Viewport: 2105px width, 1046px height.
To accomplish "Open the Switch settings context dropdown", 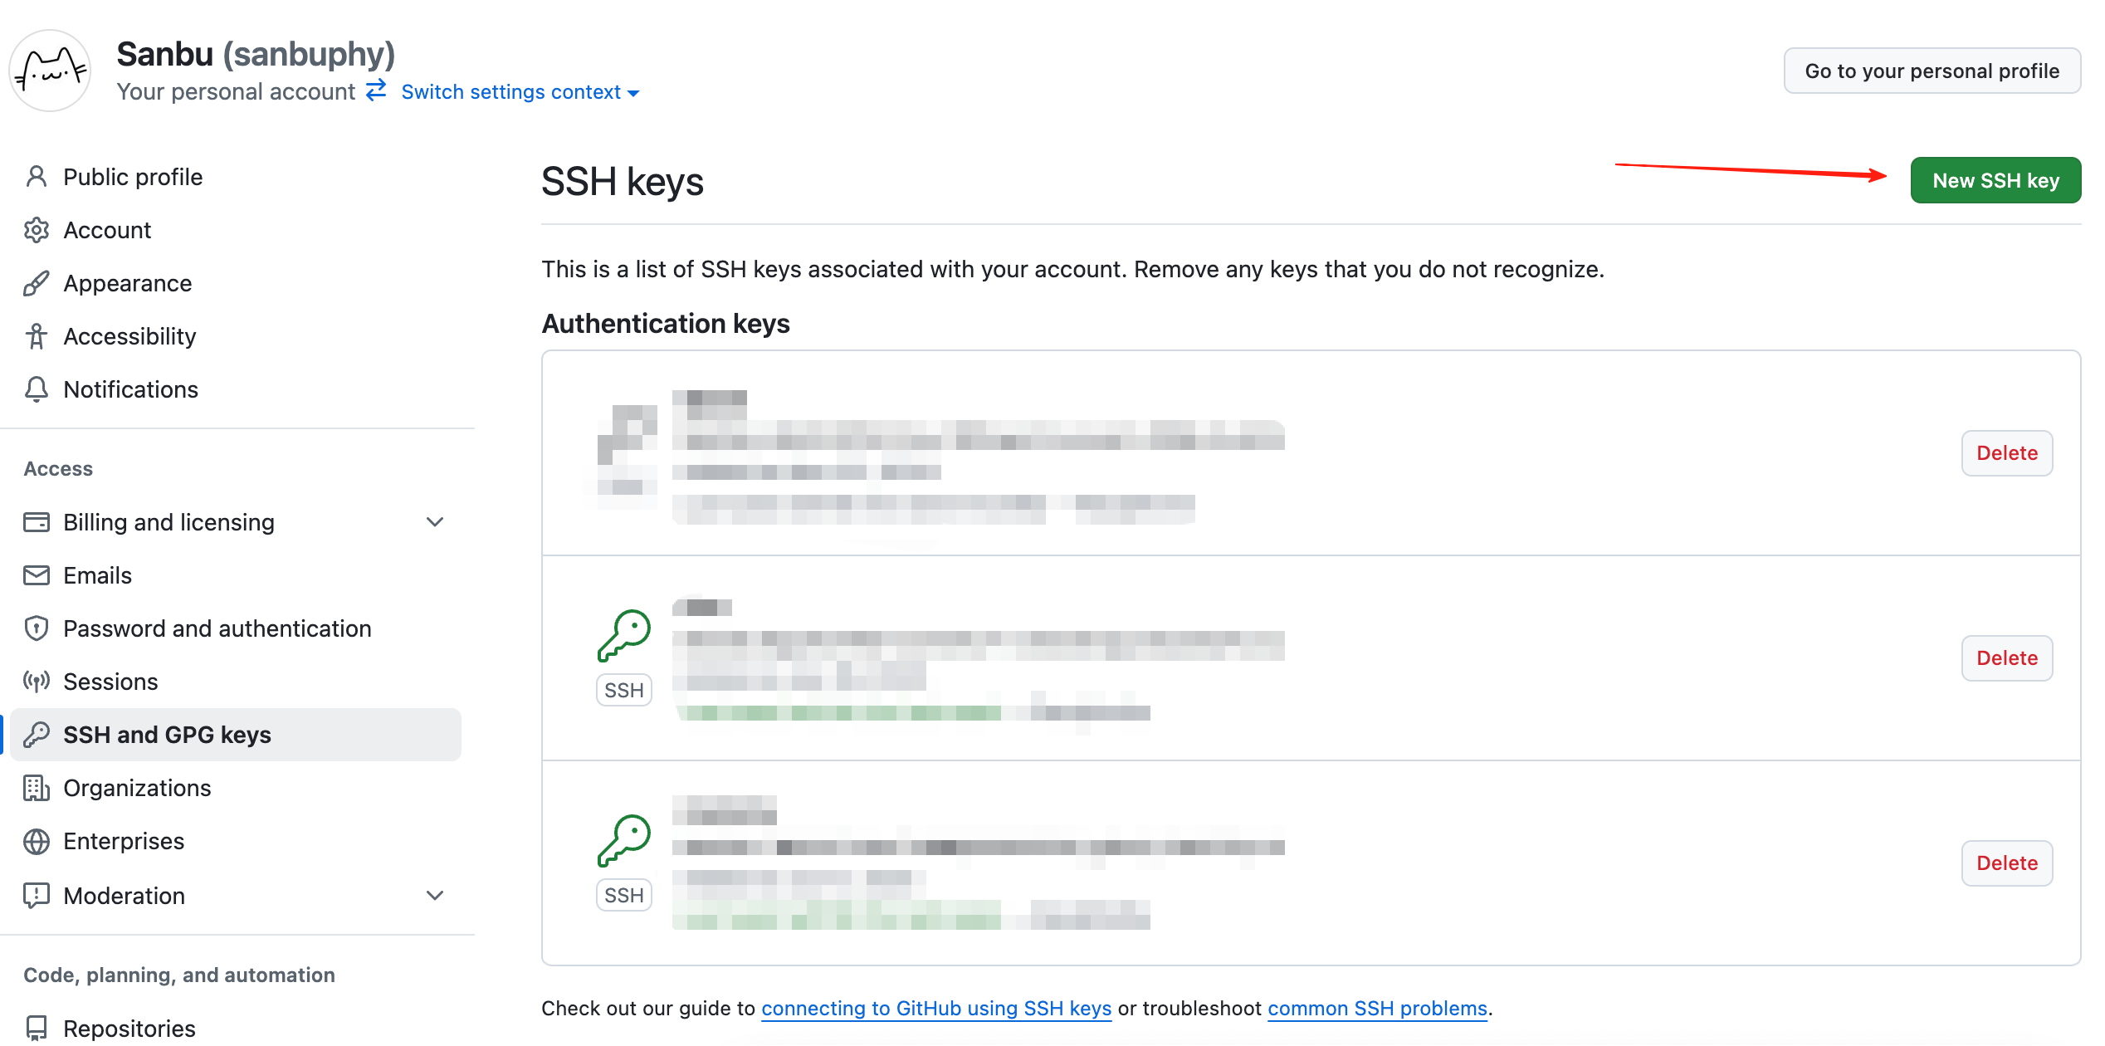I will [x=520, y=92].
